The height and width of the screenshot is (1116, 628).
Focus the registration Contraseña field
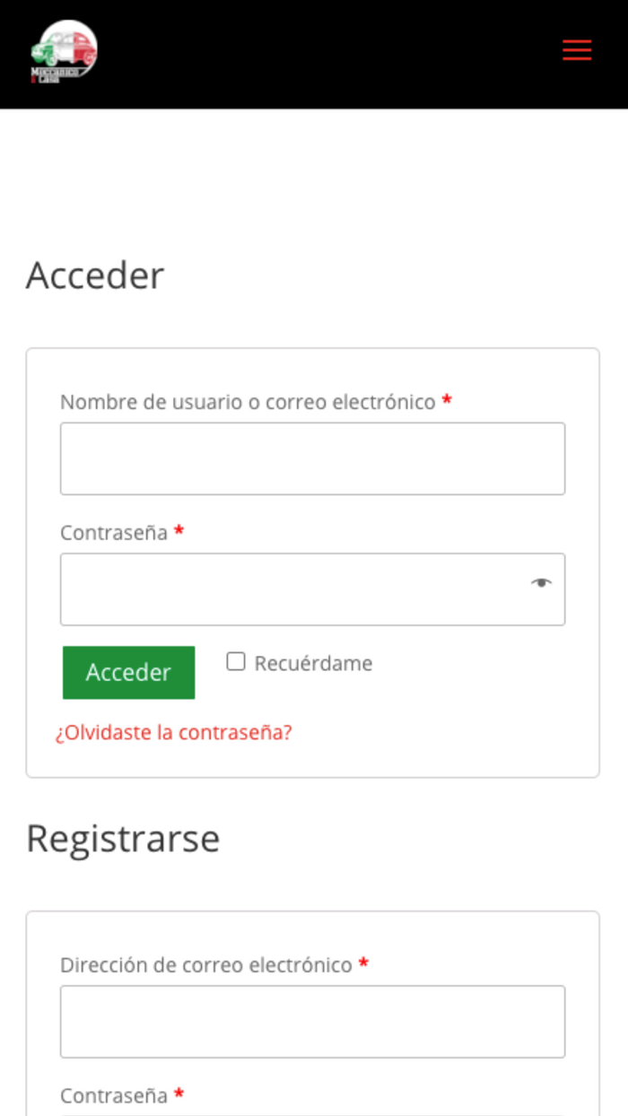[312, 1113]
